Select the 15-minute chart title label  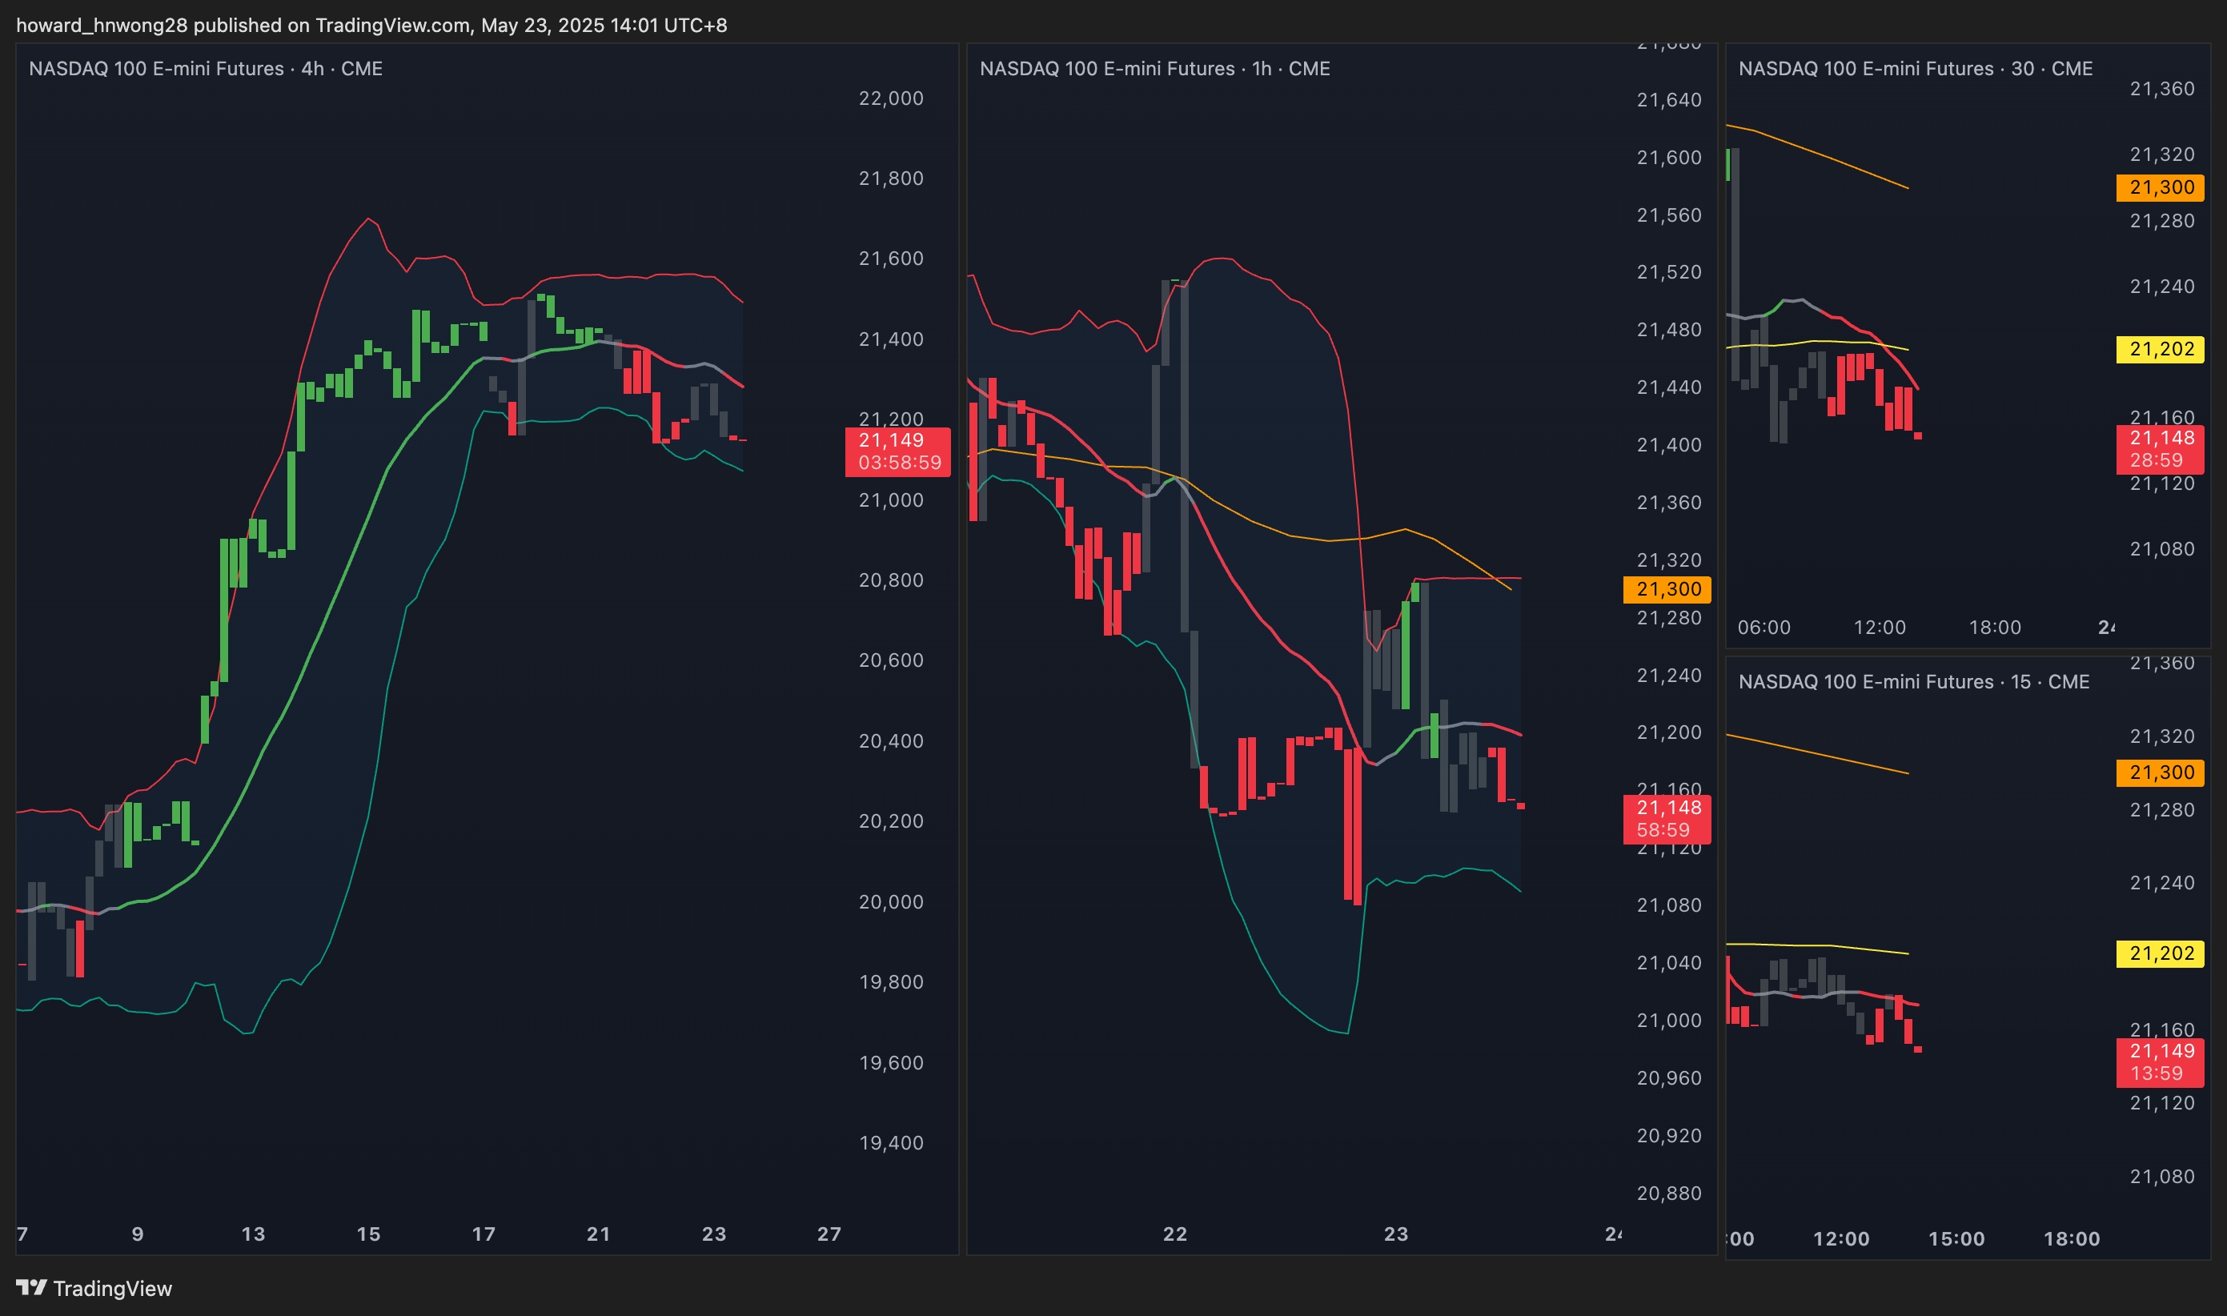[x=1913, y=681]
